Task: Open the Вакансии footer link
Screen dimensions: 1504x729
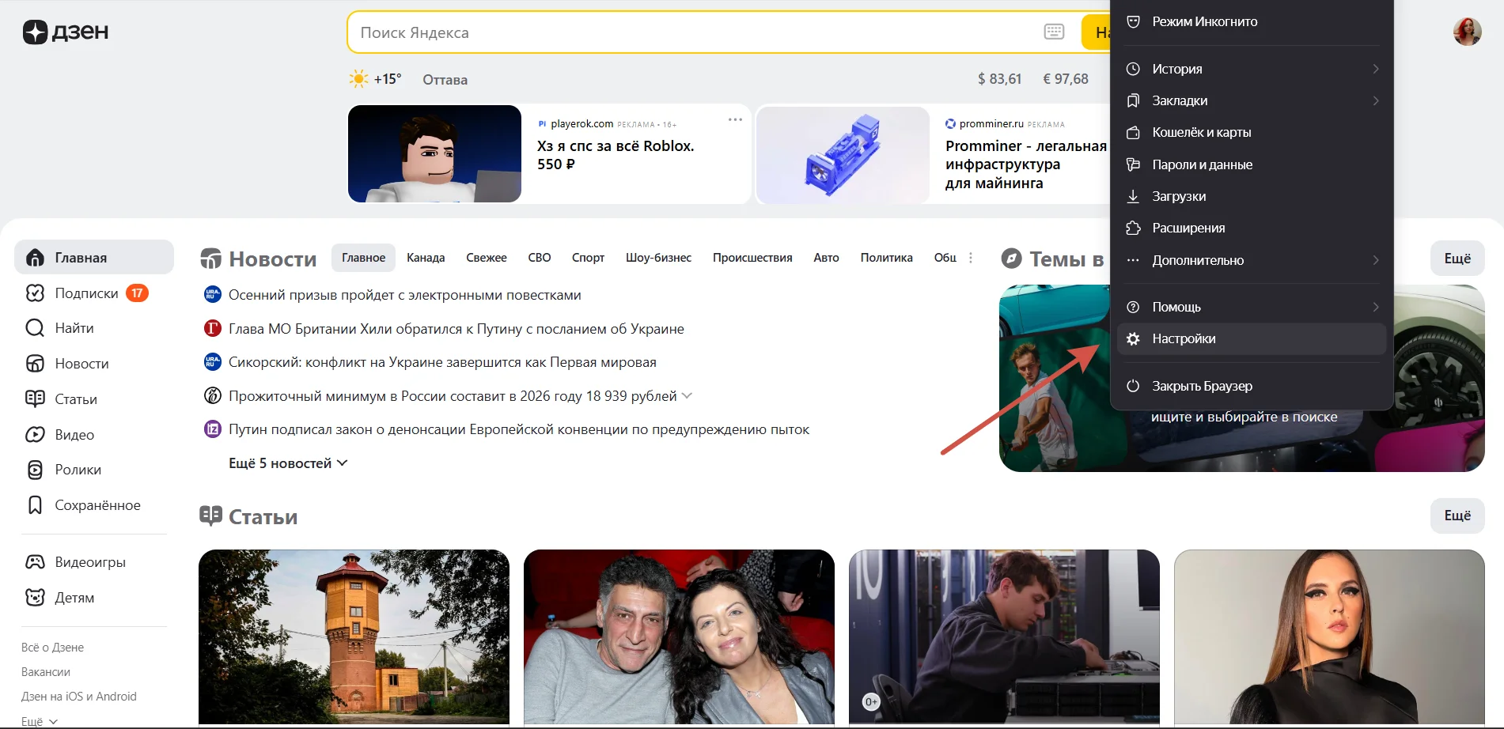Action: pos(46,672)
